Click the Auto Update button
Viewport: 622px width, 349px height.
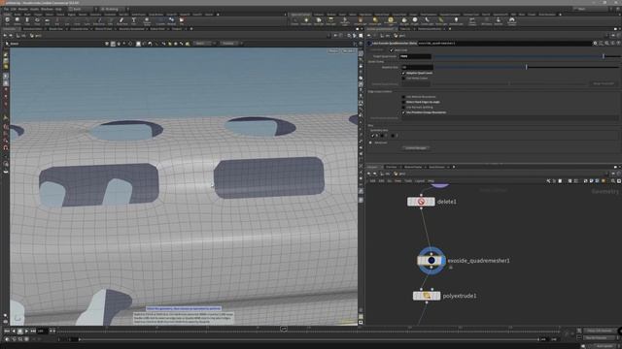pyautogui.click(x=605, y=346)
